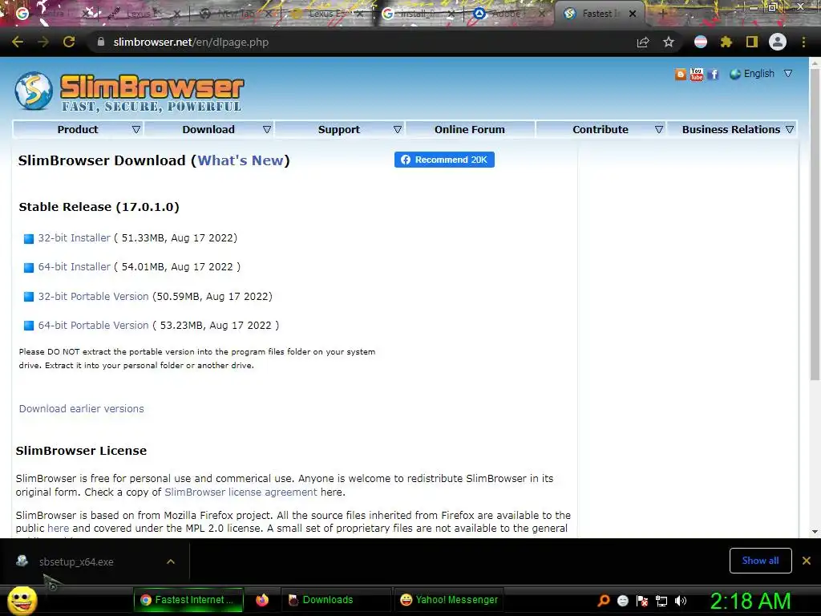Download the 32-bit Portable Version
821x616 pixels.
(93, 297)
